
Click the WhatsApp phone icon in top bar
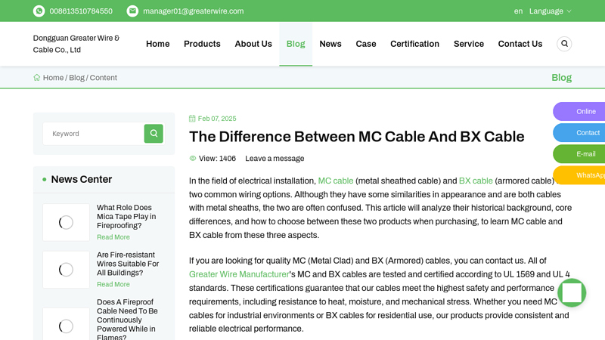tap(39, 11)
